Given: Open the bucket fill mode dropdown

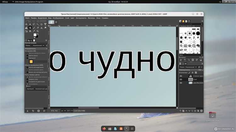Looking at the screenshot, I should click(x=39, y=45).
